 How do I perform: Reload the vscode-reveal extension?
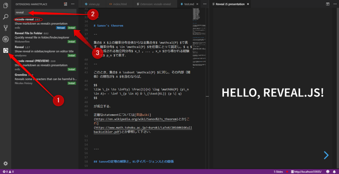(61, 28)
